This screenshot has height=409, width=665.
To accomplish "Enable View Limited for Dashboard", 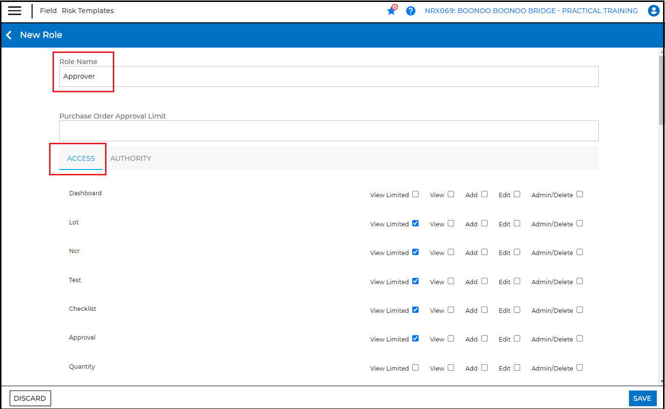I will [415, 194].
